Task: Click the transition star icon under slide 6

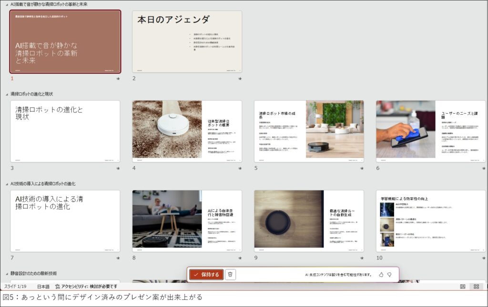Action: click(483, 168)
